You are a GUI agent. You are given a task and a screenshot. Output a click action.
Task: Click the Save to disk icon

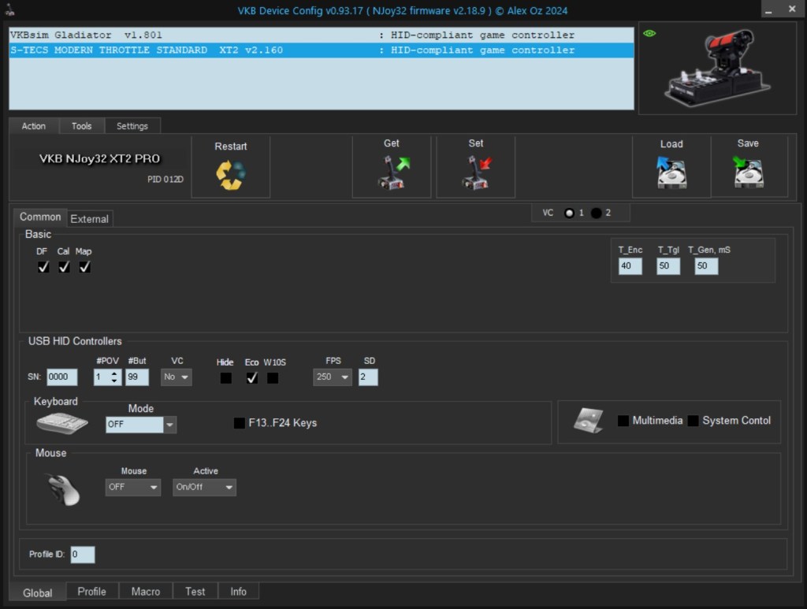click(748, 173)
